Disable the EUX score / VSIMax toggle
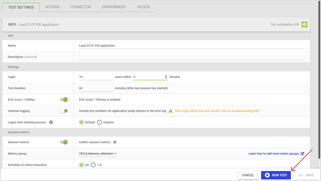321x181 pixels. click(64, 100)
